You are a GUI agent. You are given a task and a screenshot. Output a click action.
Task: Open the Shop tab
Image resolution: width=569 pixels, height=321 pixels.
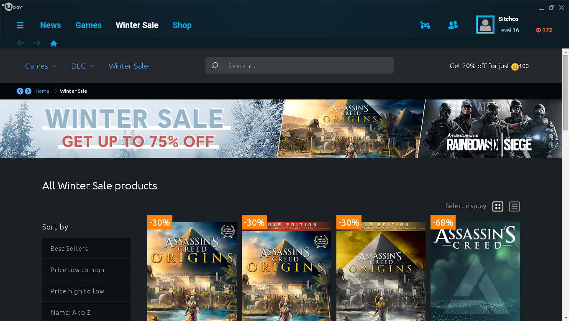coord(182,25)
